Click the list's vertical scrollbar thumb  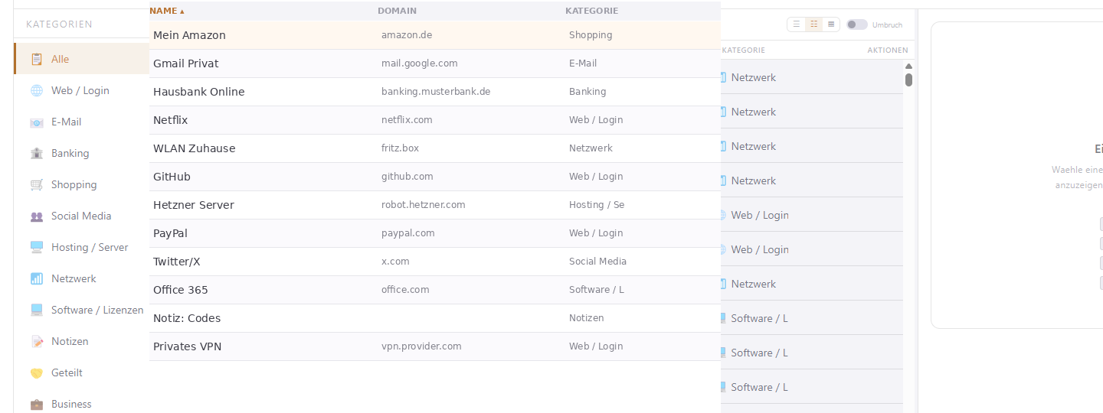(x=908, y=79)
